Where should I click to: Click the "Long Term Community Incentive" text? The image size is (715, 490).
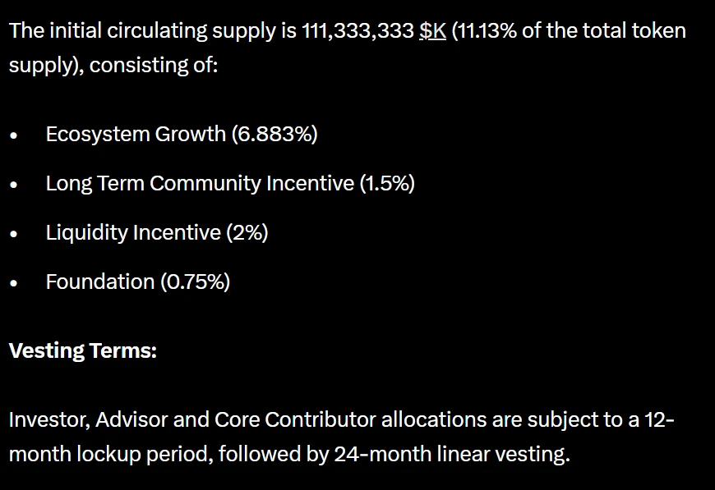pyautogui.click(x=200, y=183)
